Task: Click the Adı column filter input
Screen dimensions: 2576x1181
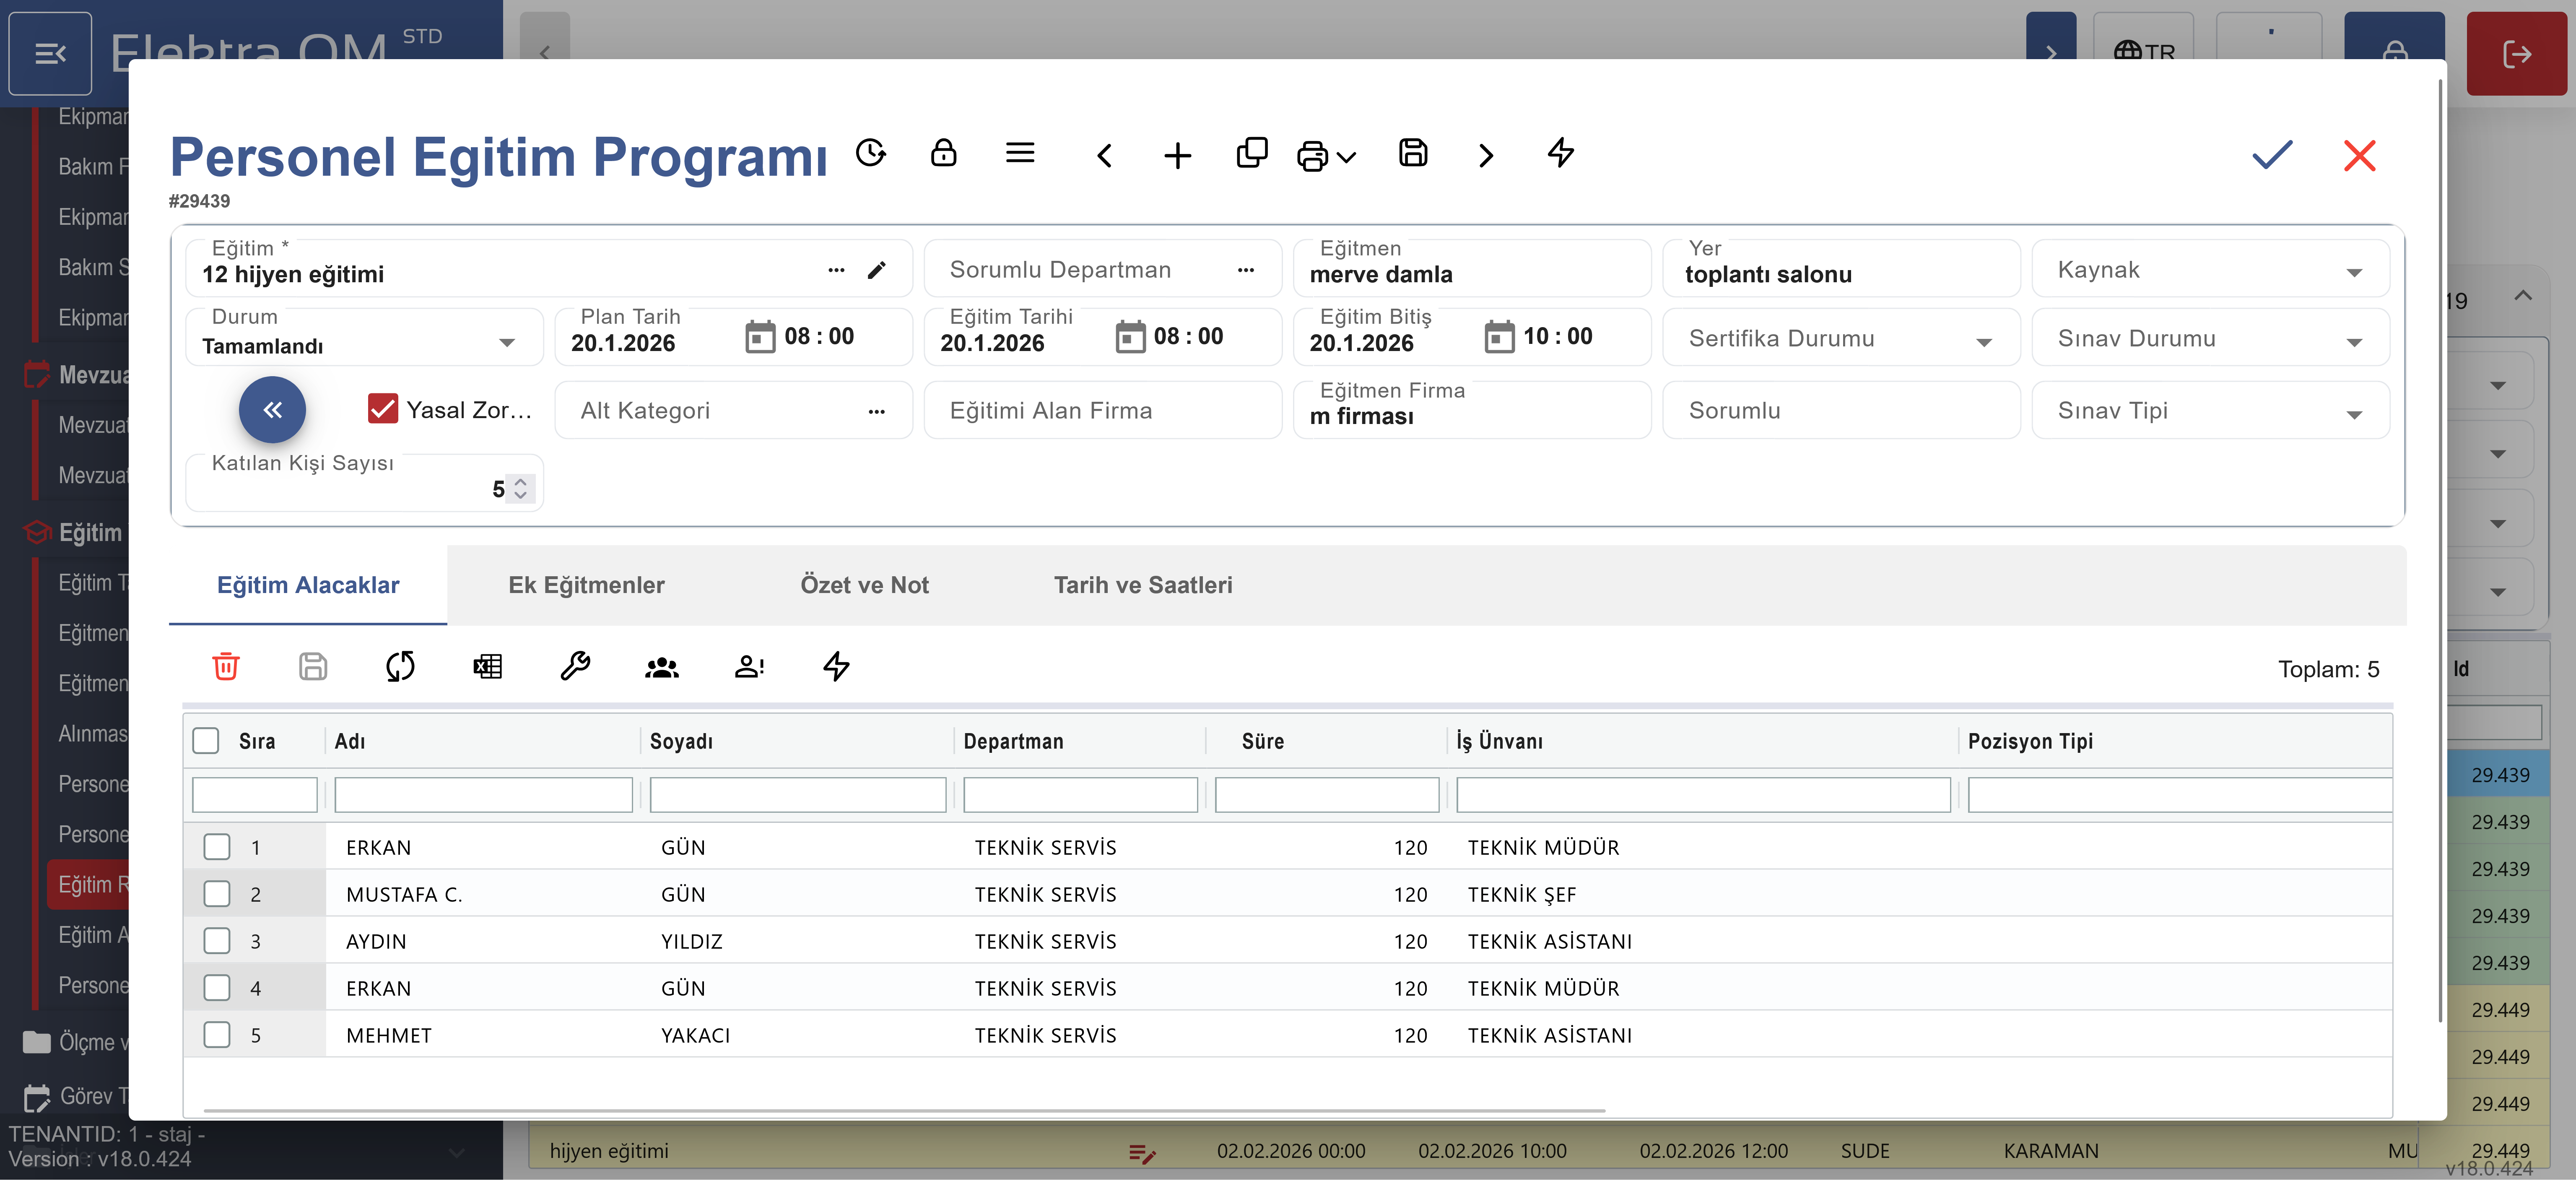Action: (483, 795)
